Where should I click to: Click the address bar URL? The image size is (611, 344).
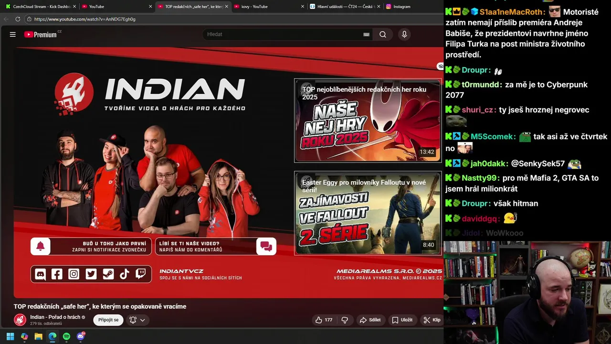coord(85,19)
